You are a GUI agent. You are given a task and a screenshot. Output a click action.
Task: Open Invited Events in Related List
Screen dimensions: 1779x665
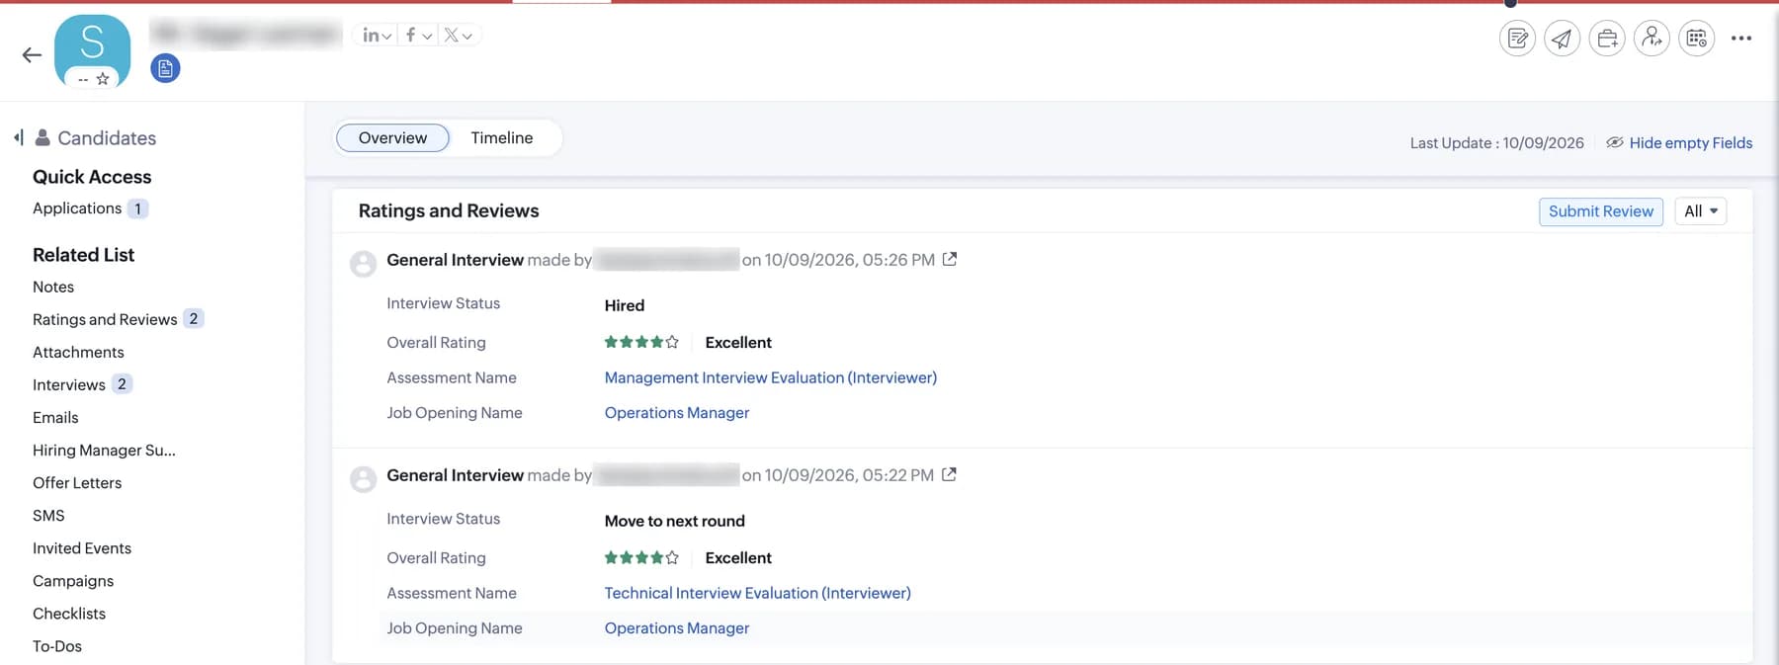tap(82, 548)
